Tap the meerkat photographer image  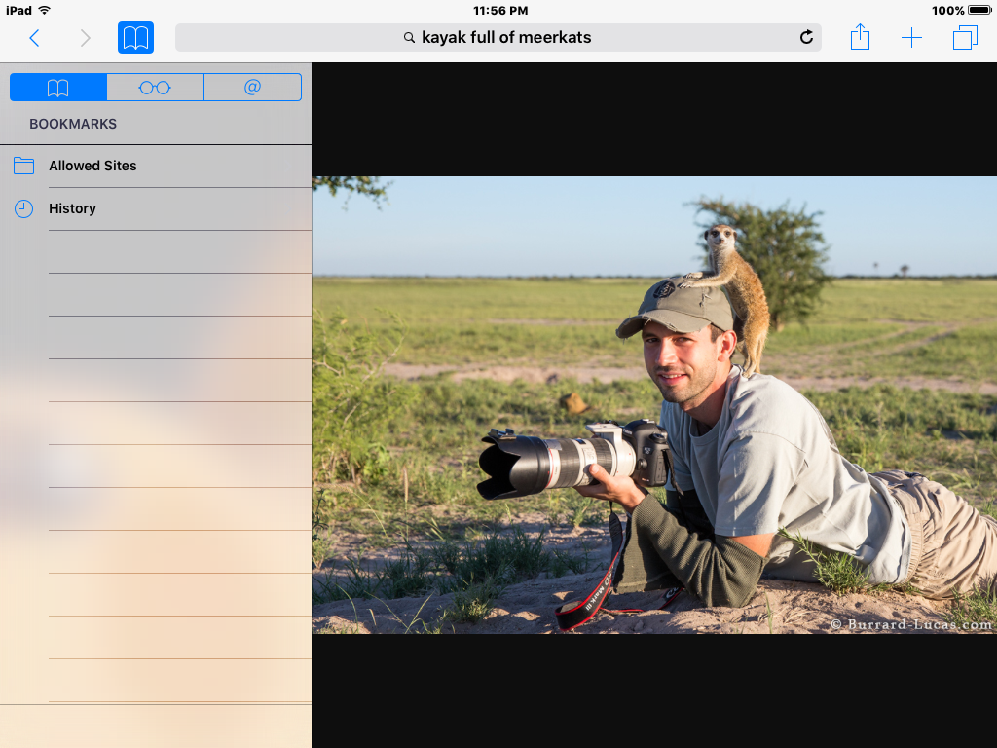click(x=654, y=405)
